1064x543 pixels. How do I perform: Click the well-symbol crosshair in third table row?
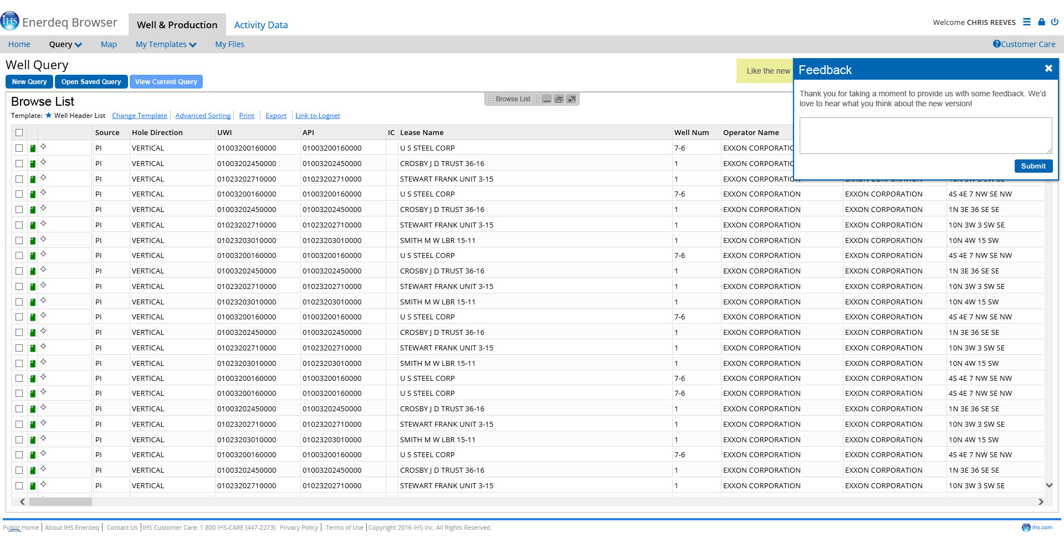(43, 178)
